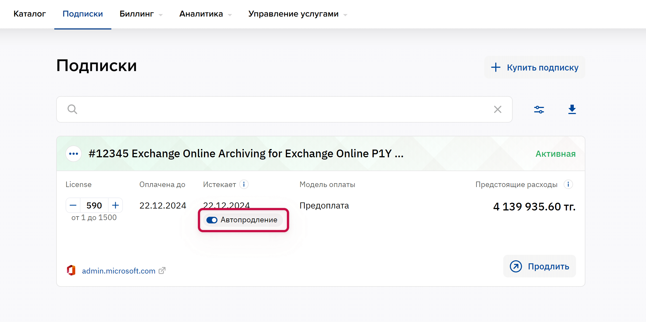Click the magnifier search icon

[x=72, y=109]
